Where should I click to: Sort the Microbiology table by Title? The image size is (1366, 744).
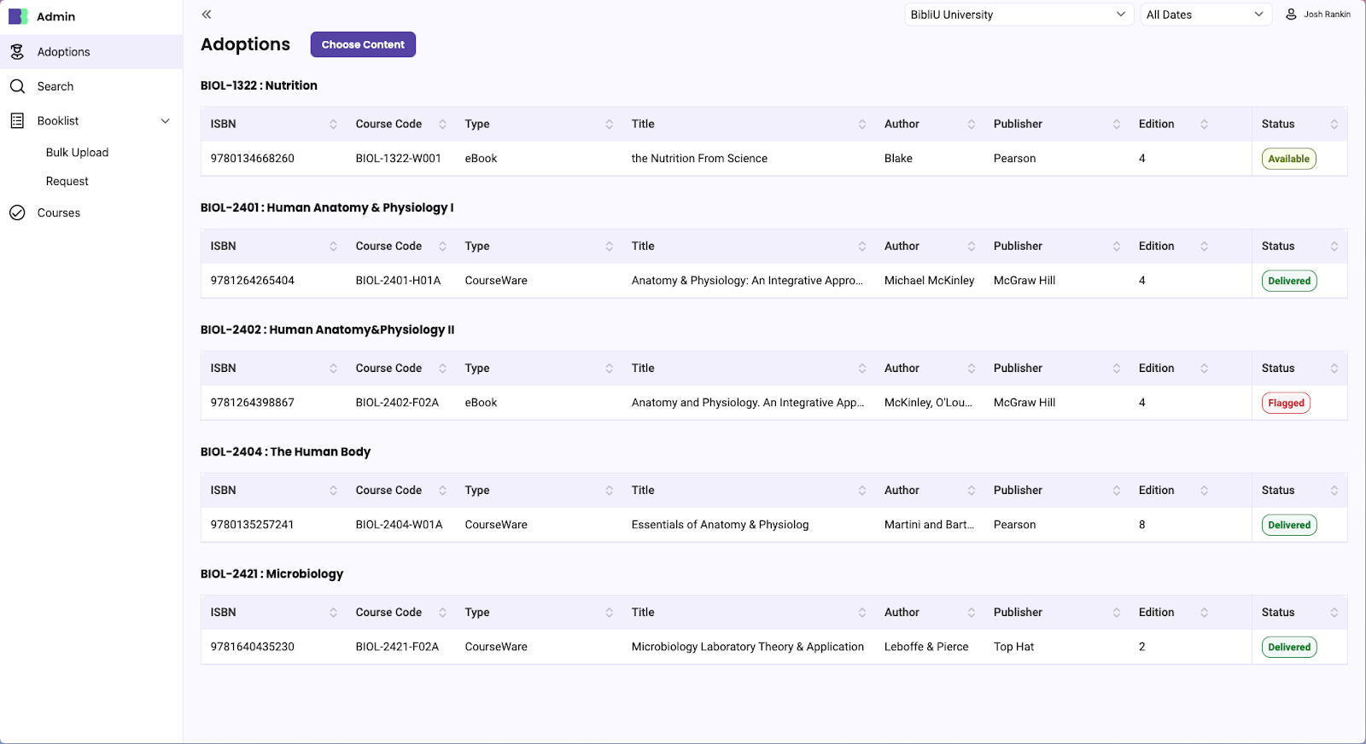pos(861,613)
